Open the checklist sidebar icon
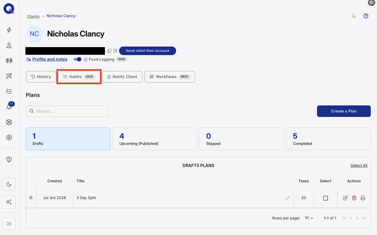 tap(9, 92)
